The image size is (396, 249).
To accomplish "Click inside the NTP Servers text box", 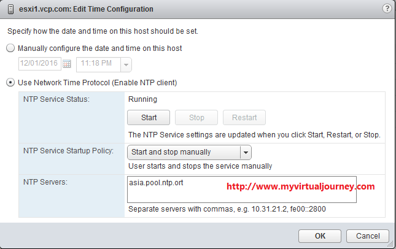I will point(242,190).
